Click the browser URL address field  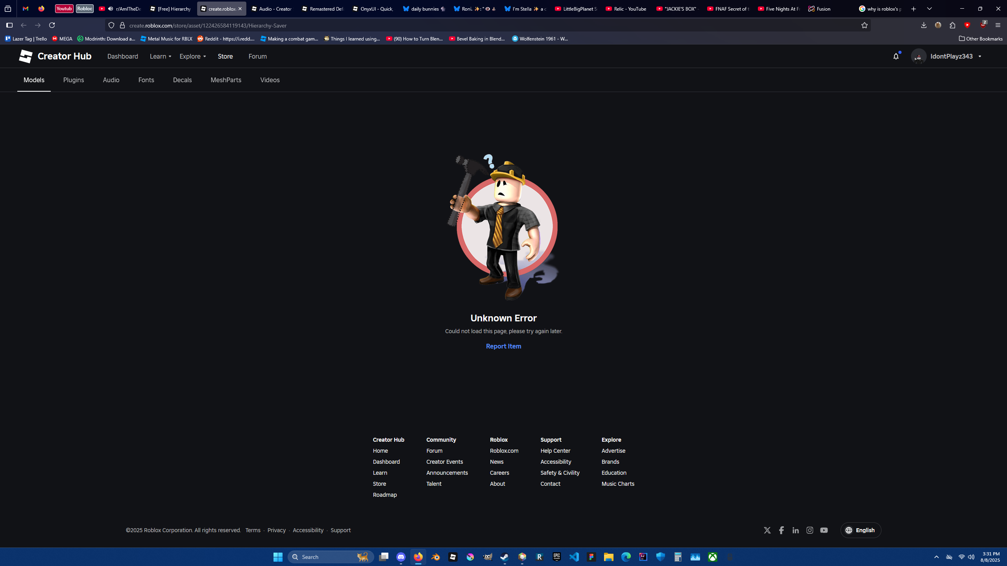pos(472,26)
